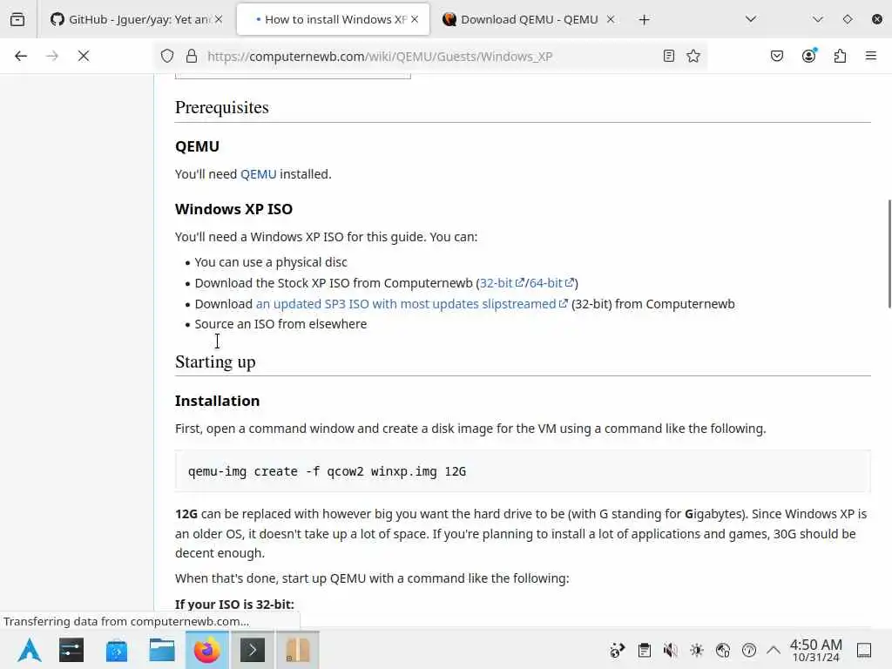This screenshot has width=892, height=669.
Task: Open the 64-bit stock XP ISO link
Action: click(551, 283)
